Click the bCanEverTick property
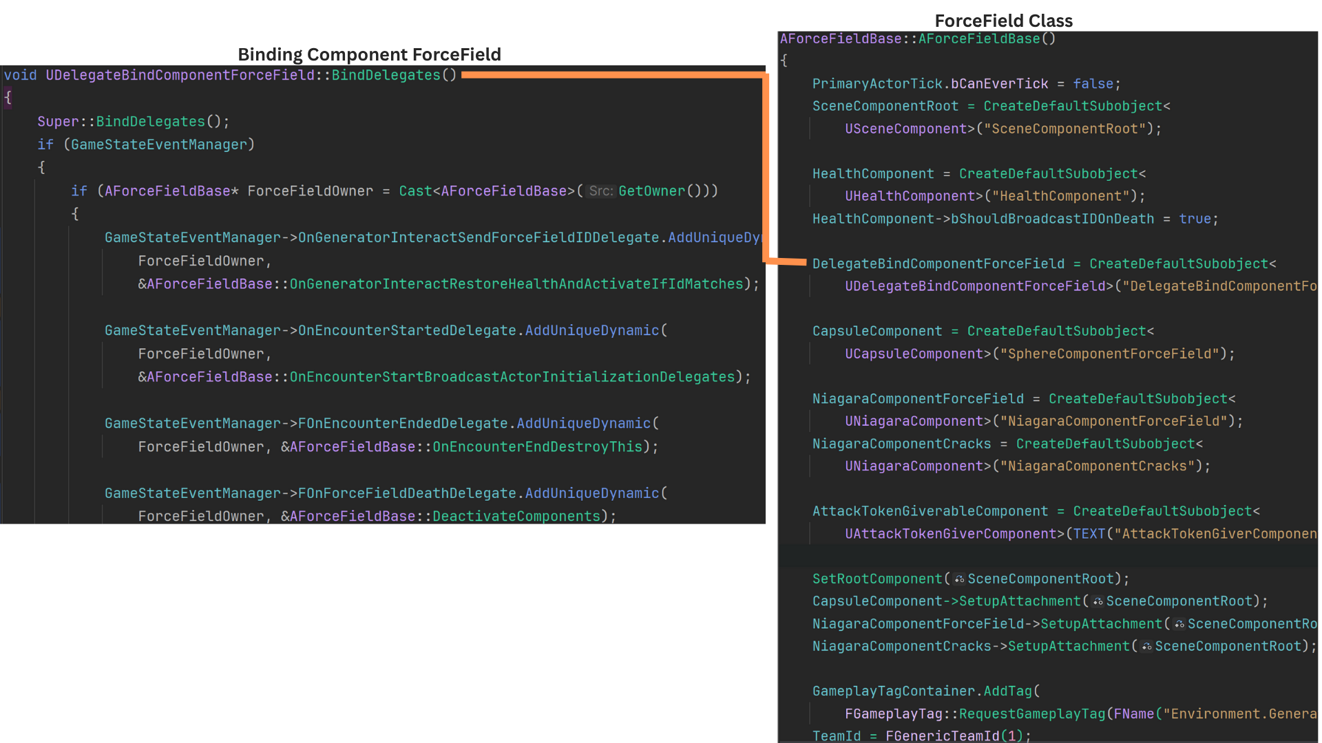The height and width of the screenshot is (743, 1322). 999,84
